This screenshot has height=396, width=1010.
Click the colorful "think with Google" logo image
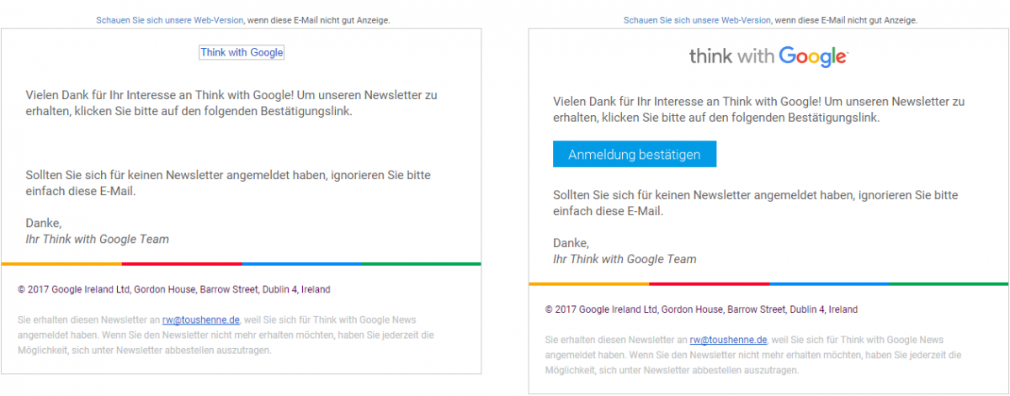coord(768,56)
